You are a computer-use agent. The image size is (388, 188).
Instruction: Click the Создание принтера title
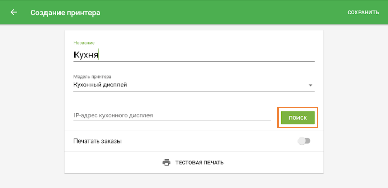tap(65, 12)
